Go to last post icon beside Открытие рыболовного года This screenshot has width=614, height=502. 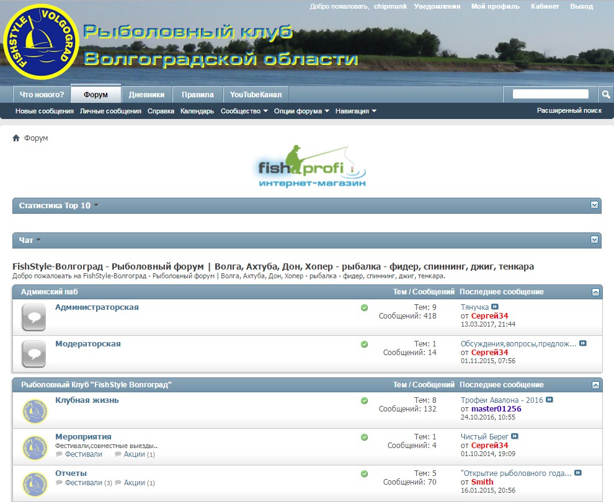tap(577, 473)
